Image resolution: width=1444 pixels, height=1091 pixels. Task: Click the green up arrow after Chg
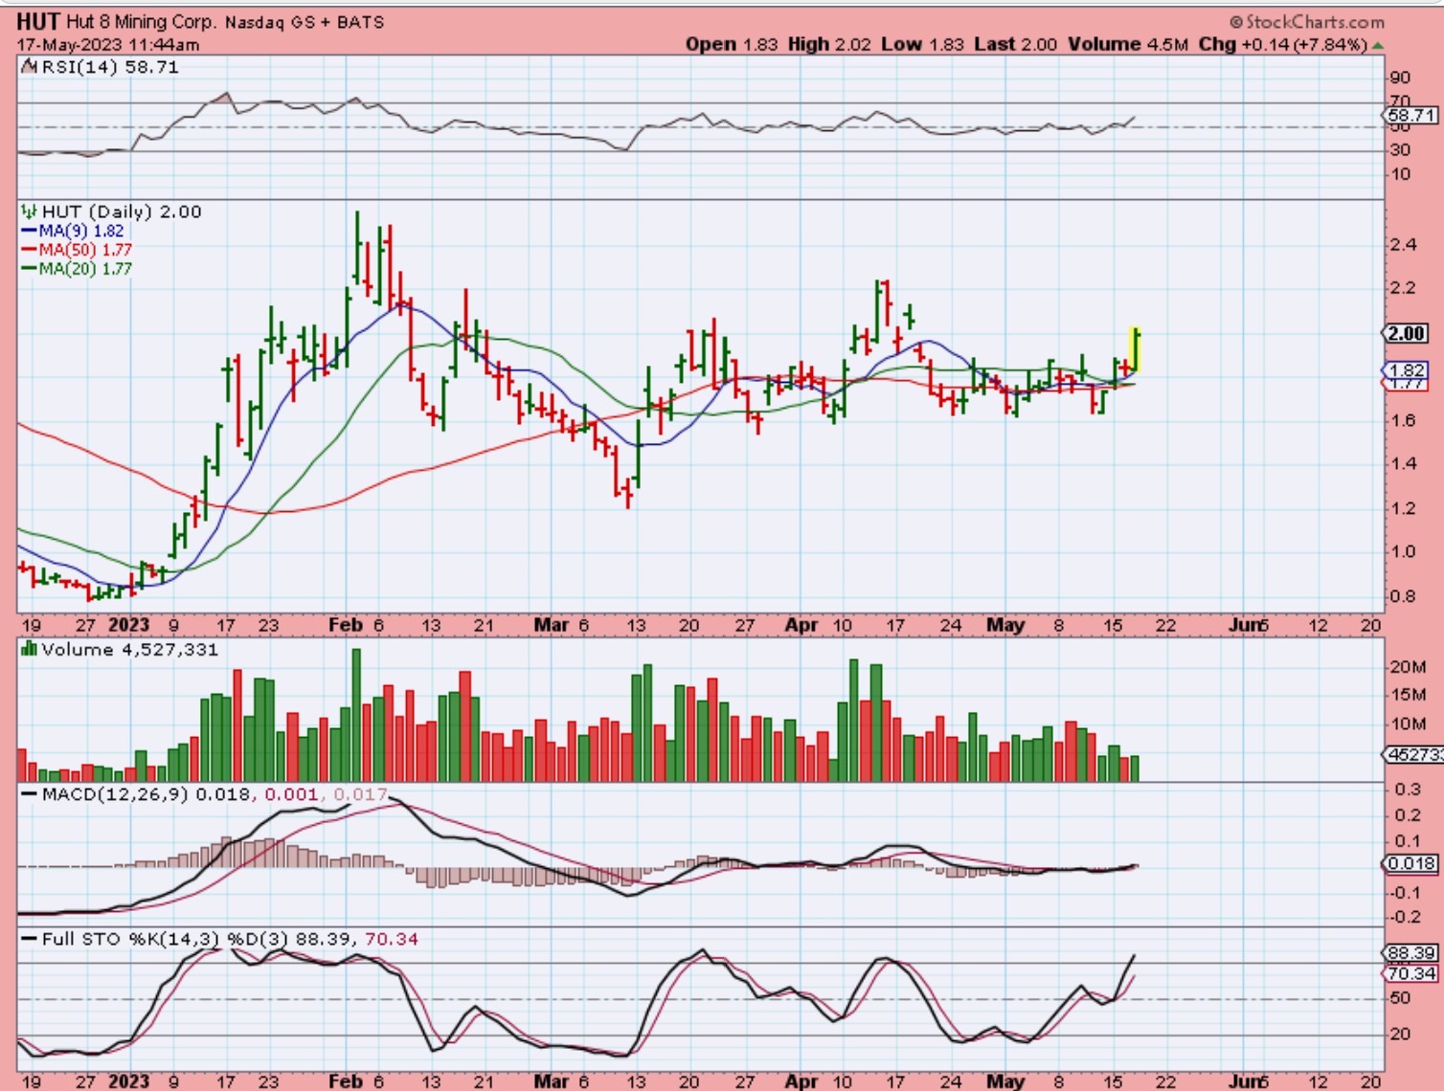(x=1377, y=45)
